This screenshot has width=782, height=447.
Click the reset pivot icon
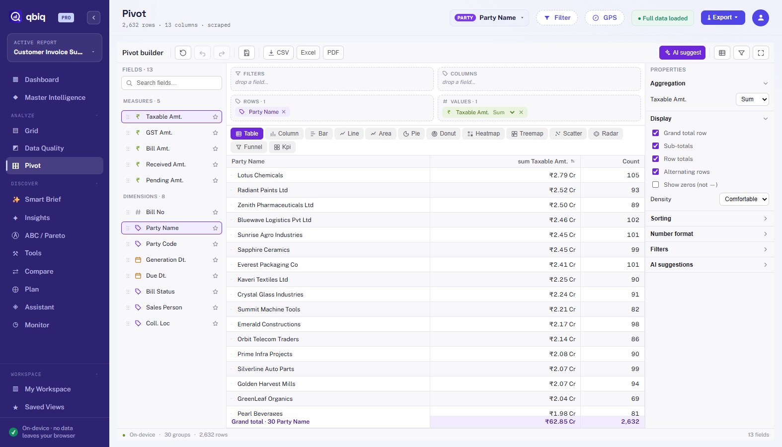coord(183,53)
